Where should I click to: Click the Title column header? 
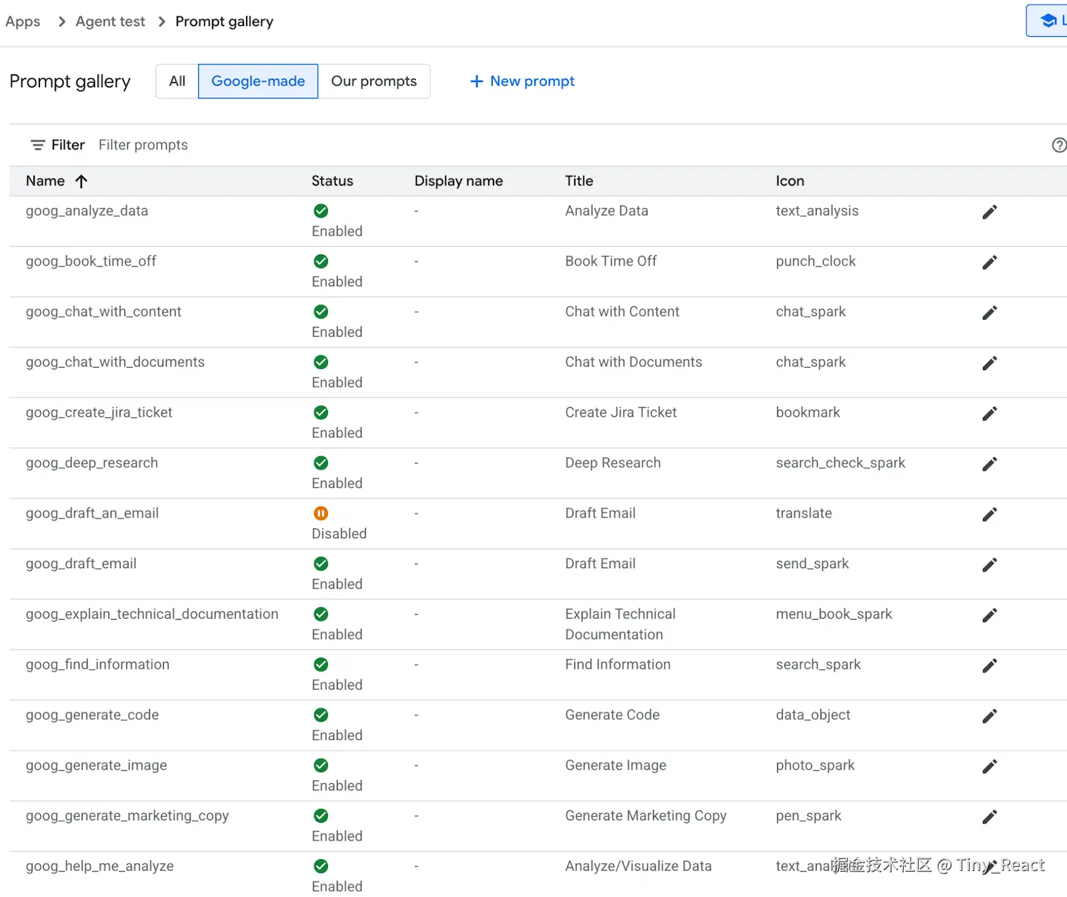pos(579,181)
